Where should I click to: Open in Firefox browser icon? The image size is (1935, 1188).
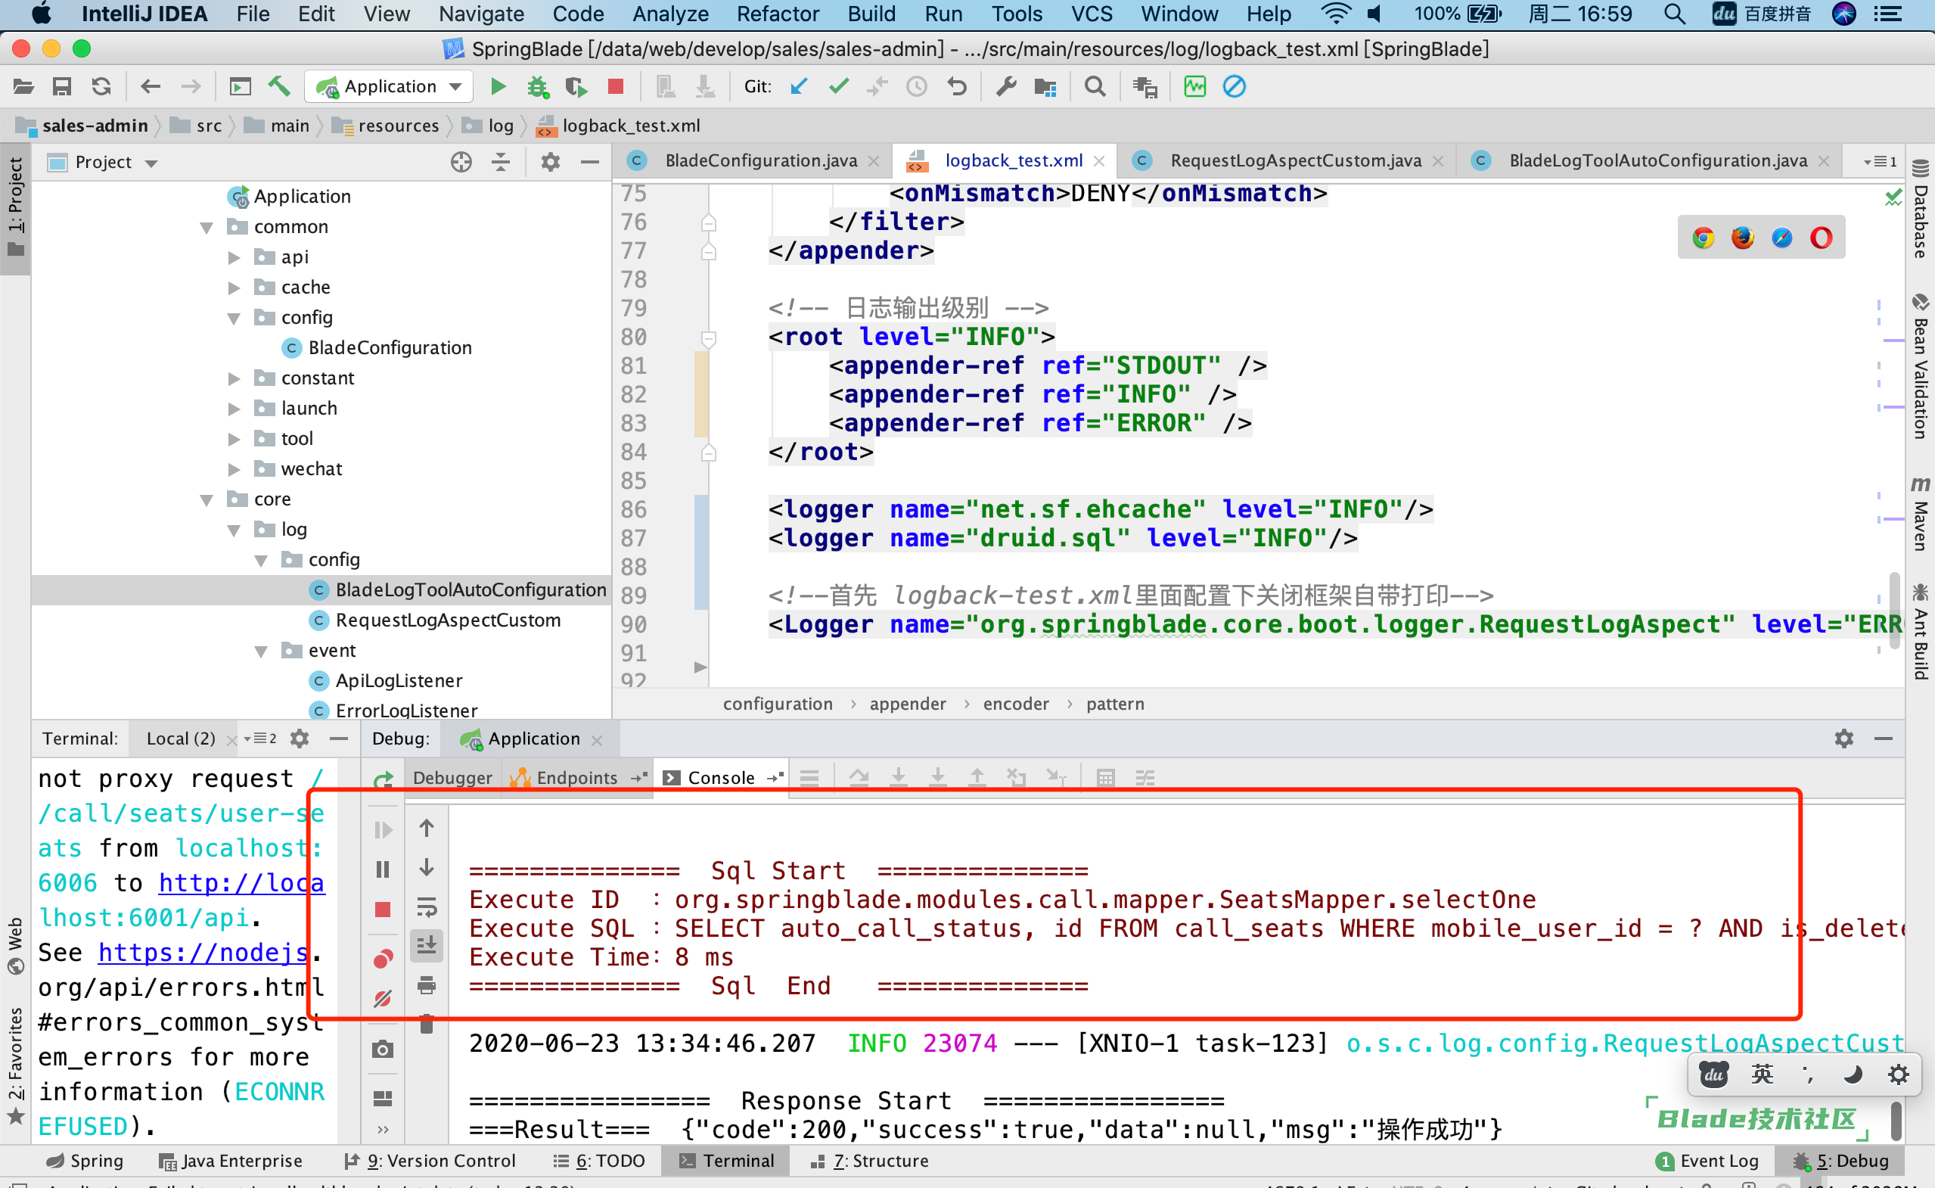tap(1743, 238)
